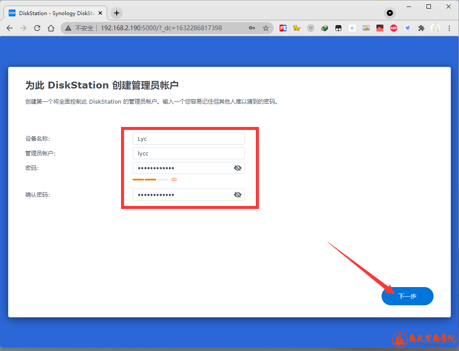This screenshot has width=459, height=351.
Task: Click the address bar URL
Action: tap(161, 28)
